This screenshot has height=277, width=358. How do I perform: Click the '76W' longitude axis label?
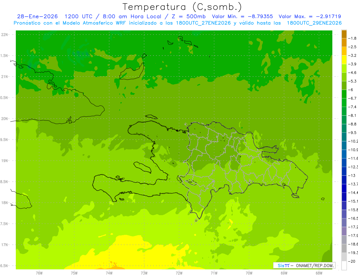pos(39,273)
